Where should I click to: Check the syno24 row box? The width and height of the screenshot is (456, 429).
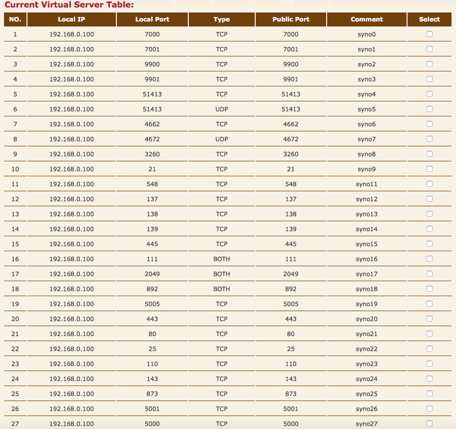tap(429, 379)
